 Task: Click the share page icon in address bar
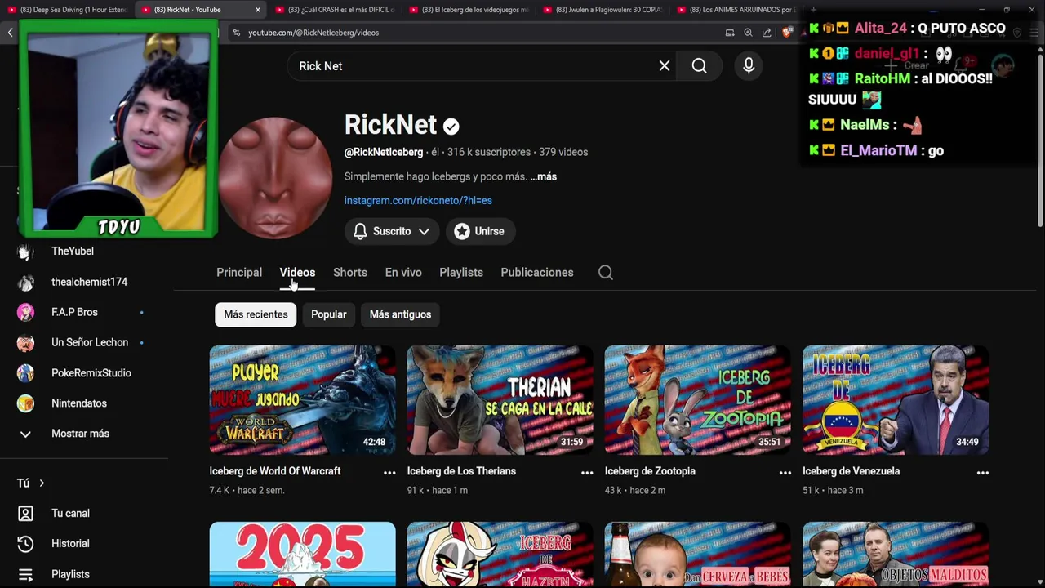[x=767, y=33]
